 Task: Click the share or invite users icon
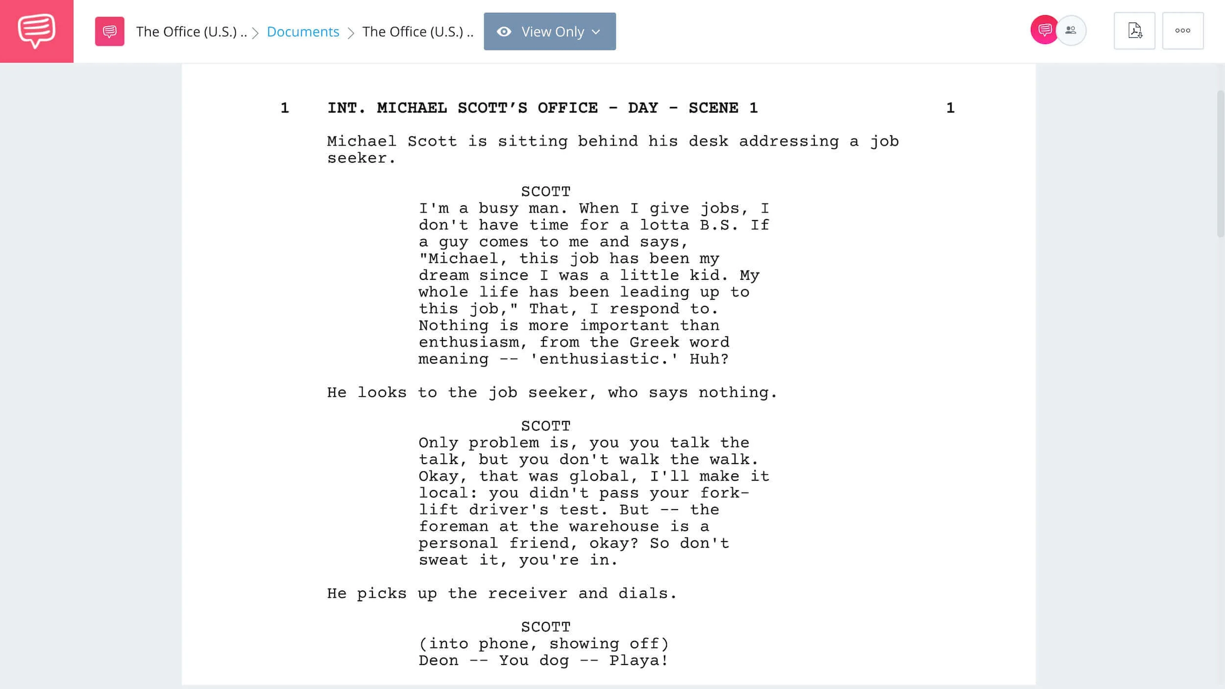point(1073,30)
